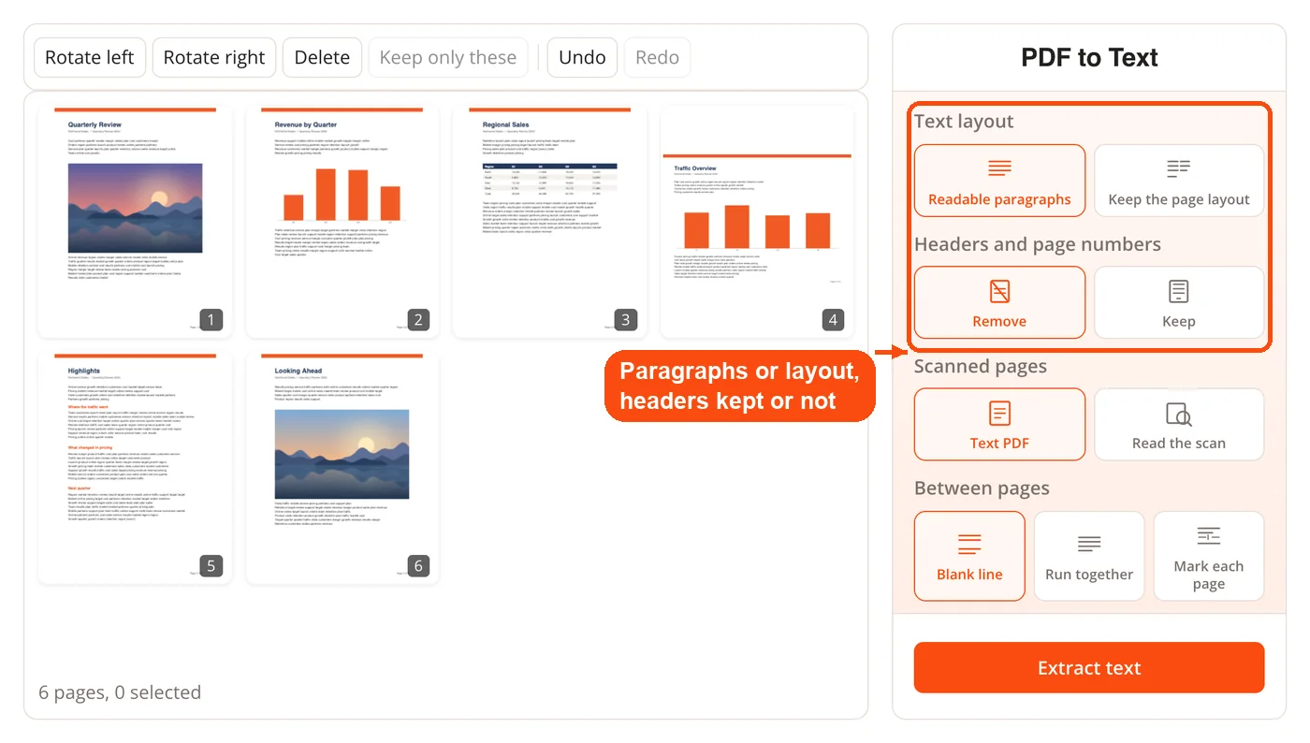Choose the Read the scan option
The width and height of the screenshot is (1310, 743).
pyautogui.click(x=1179, y=424)
